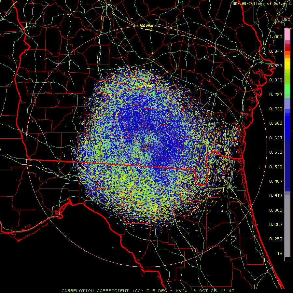Click the red color band near 0.947
Image resolution: width=293 pixels, height=293 pixels.
[x=287, y=49]
